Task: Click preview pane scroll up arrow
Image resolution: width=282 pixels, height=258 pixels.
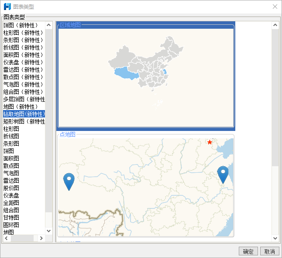Action: (275, 25)
